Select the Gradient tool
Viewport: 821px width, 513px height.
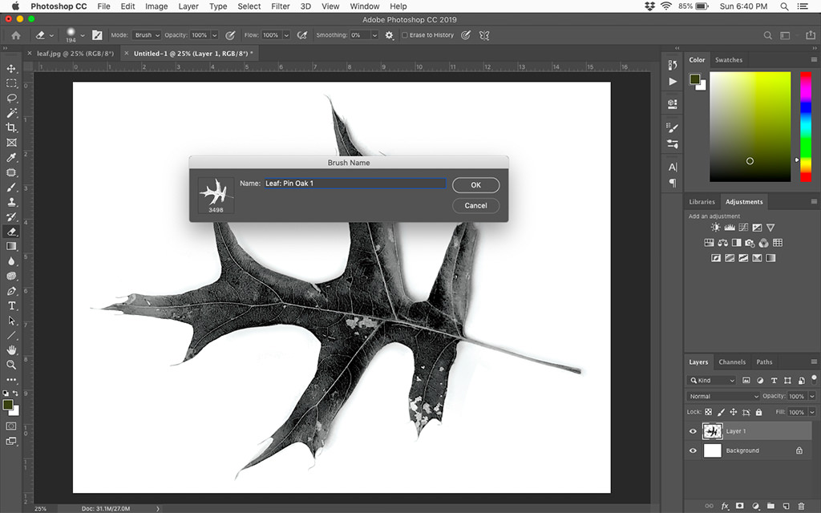click(x=11, y=246)
